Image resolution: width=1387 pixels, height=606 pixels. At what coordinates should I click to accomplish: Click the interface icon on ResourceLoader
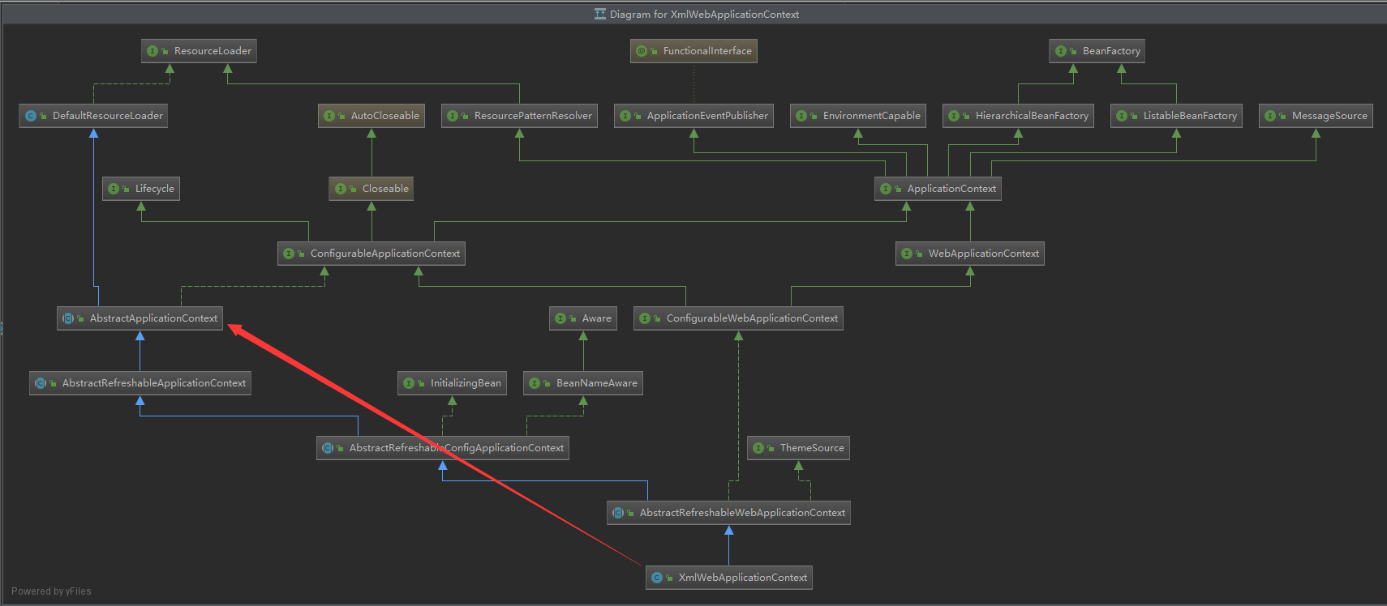152,51
